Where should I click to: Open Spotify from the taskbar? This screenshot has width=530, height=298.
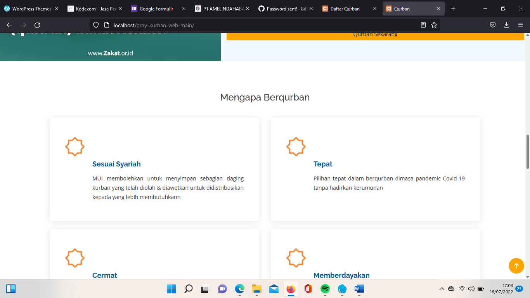325,289
